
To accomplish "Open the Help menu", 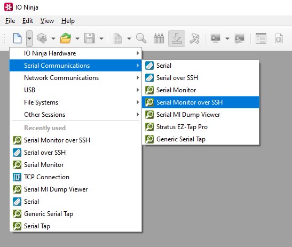I will 68,21.
